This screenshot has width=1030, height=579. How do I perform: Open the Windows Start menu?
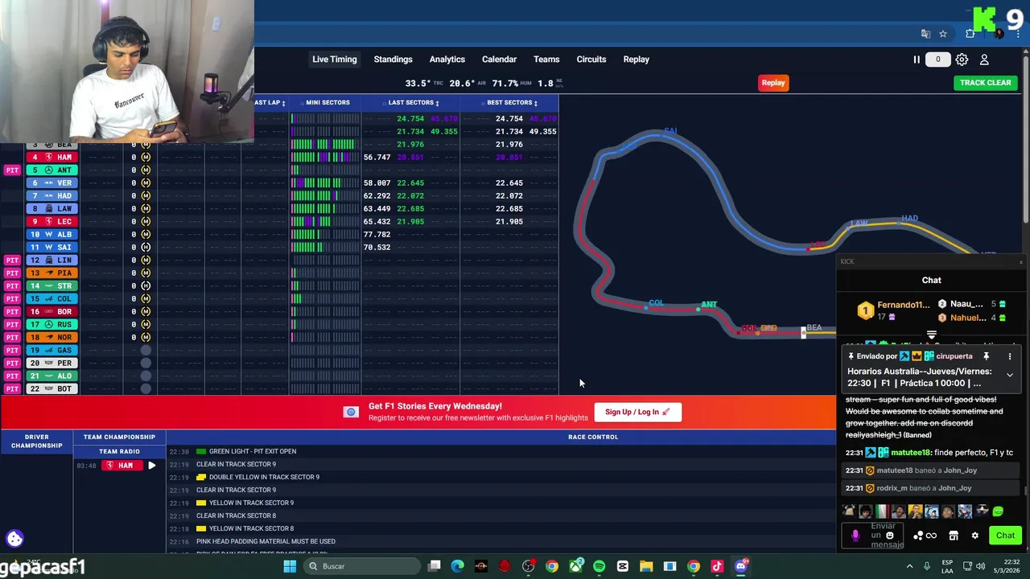[x=290, y=566]
